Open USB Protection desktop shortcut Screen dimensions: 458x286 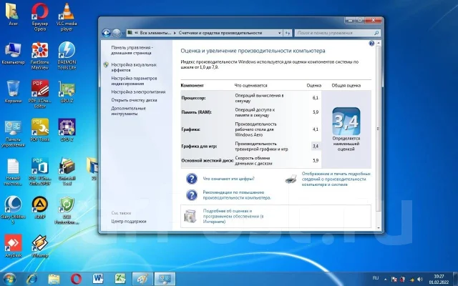pyautogui.click(x=67, y=210)
